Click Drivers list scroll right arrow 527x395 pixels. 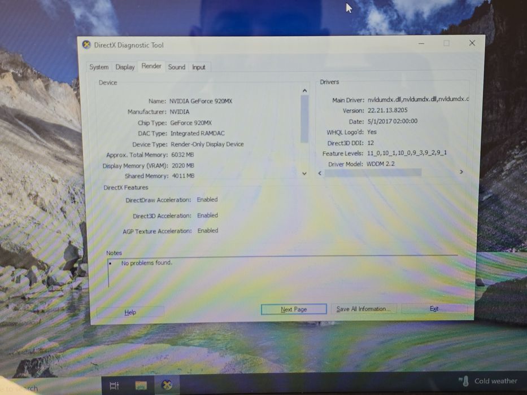click(461, 172)
